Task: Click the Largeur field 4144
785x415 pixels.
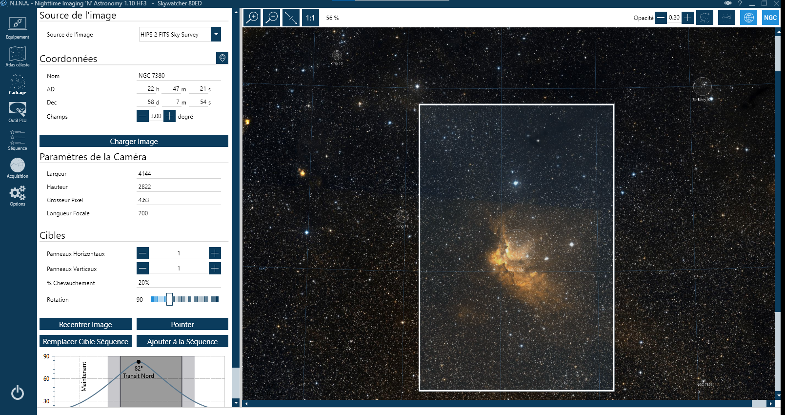Action: click(179, 173)
